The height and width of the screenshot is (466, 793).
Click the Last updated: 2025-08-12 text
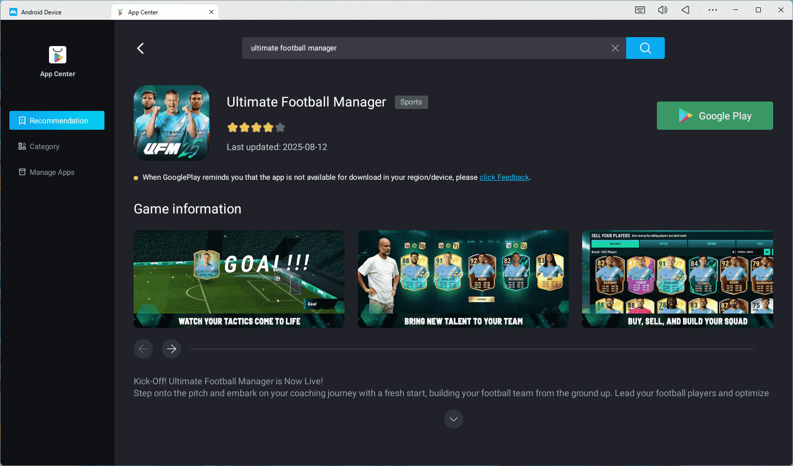coord(277,147)
